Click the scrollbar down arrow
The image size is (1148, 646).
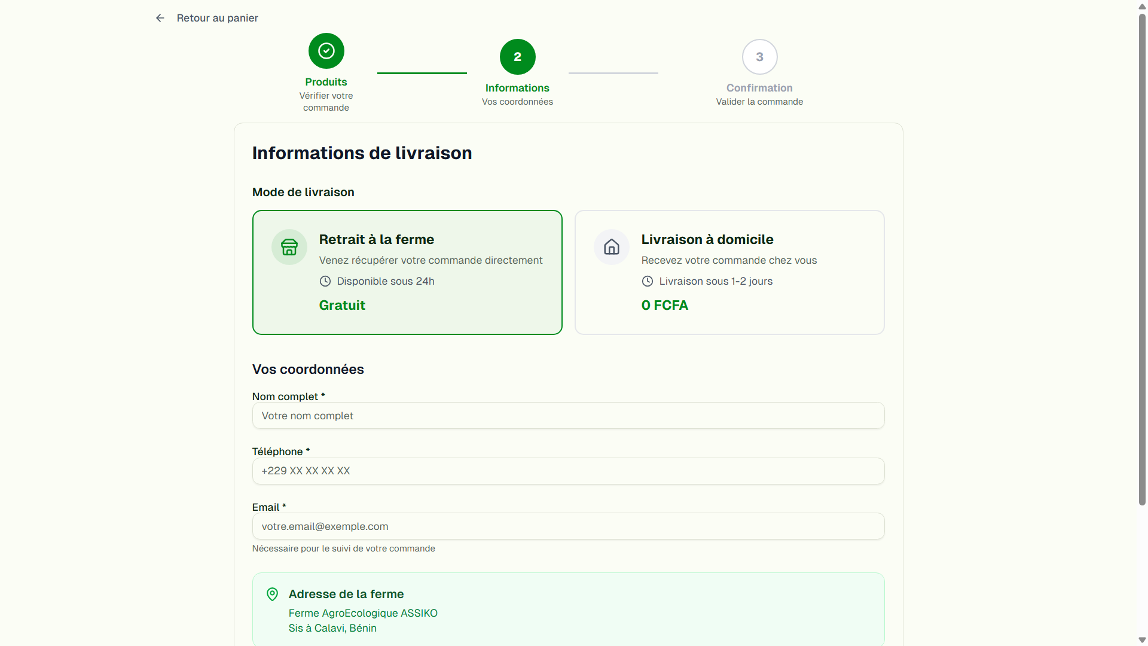pyautogui.click(x=1141, y=639)
